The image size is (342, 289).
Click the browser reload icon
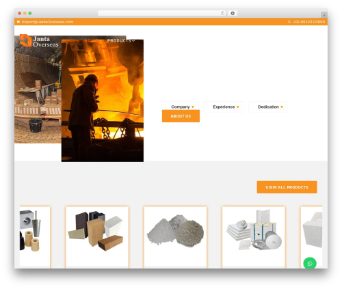point(222,14)
